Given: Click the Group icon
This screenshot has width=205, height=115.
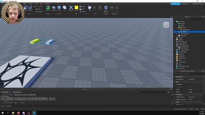Looking at the screenshot, I should [x=80, y=7].
